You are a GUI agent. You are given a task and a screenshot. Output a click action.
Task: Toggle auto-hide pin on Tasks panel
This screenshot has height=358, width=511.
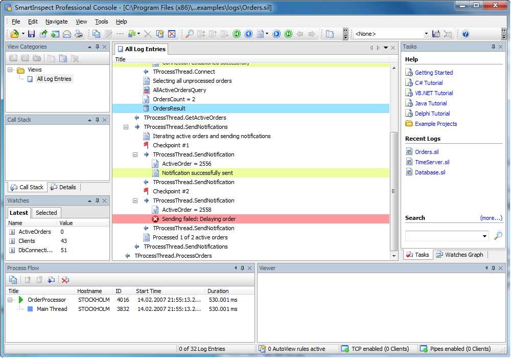pos(493,47)
